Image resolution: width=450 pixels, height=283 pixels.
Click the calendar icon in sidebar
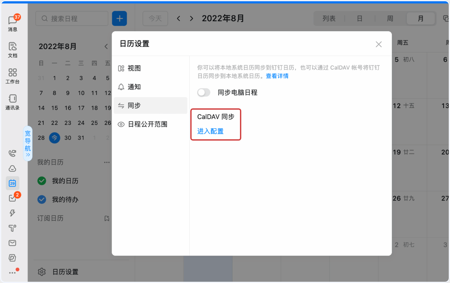(12, 183)
